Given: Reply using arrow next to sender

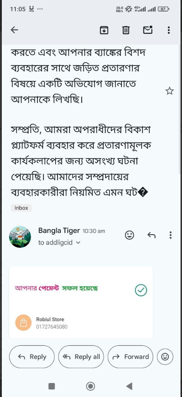Looking at the screenshot, I should point(151,236).
